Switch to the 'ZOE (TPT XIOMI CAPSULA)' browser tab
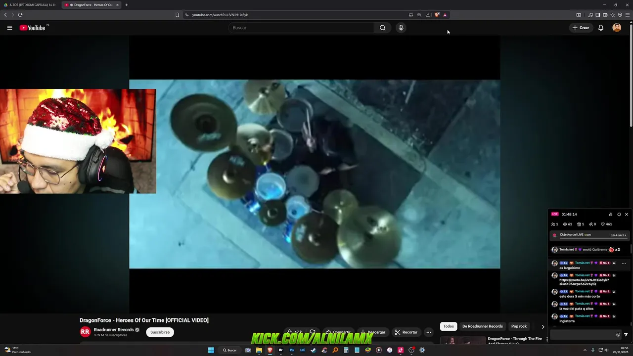Viewport: 633px width, 356px height. click(31, 5)
